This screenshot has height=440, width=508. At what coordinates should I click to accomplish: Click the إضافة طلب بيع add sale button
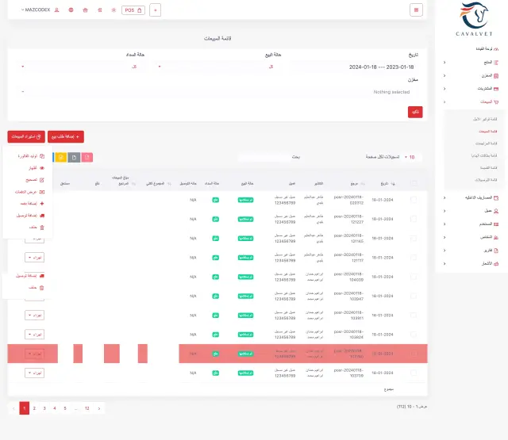click(x=66, y=136)
